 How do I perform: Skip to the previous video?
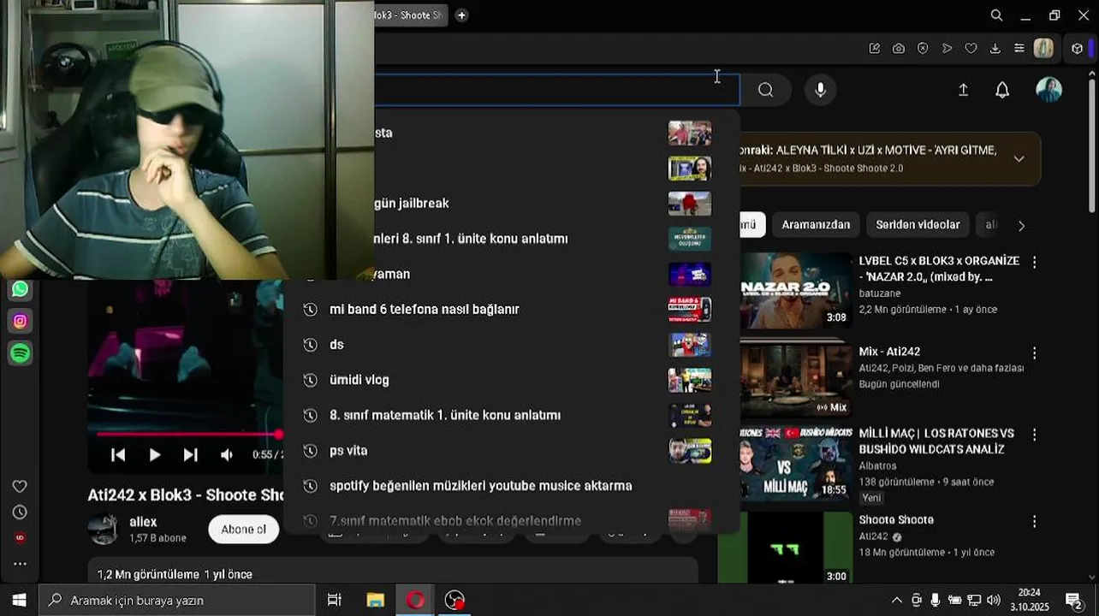coord(118,455)
